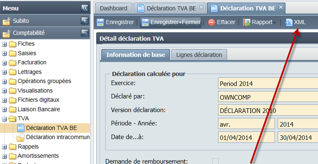Screen dimensions: 318x164
Task: Click the XML export icon
Action: (x=289, y=22)
